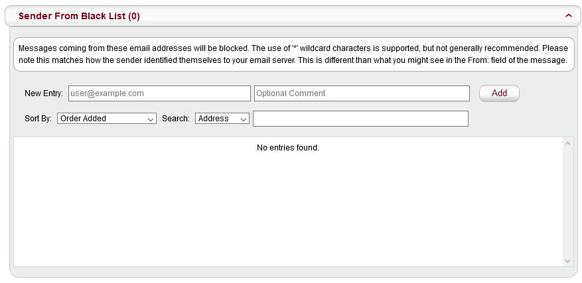Collapse the Sender From Black List panel chevron
This screenshot has height=283, width=582.
[x=568, y=15]
